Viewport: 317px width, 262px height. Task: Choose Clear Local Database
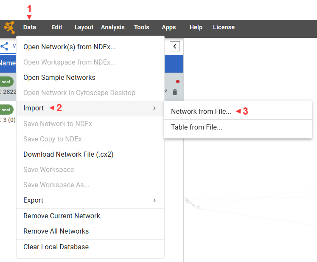pyautogui.click(x=90, y=247)
